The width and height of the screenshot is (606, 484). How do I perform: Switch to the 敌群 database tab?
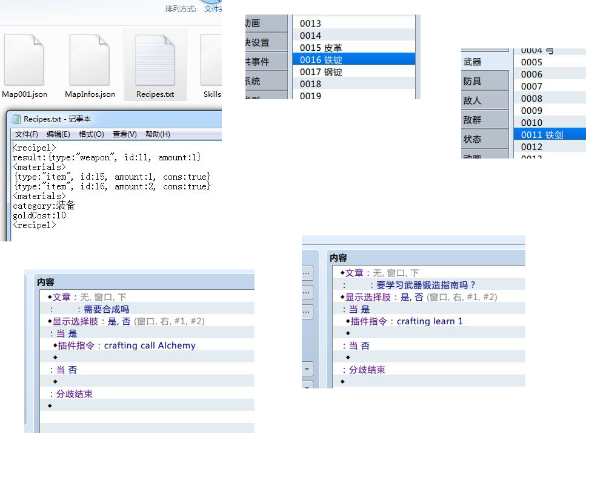click(x=485, y=120)
